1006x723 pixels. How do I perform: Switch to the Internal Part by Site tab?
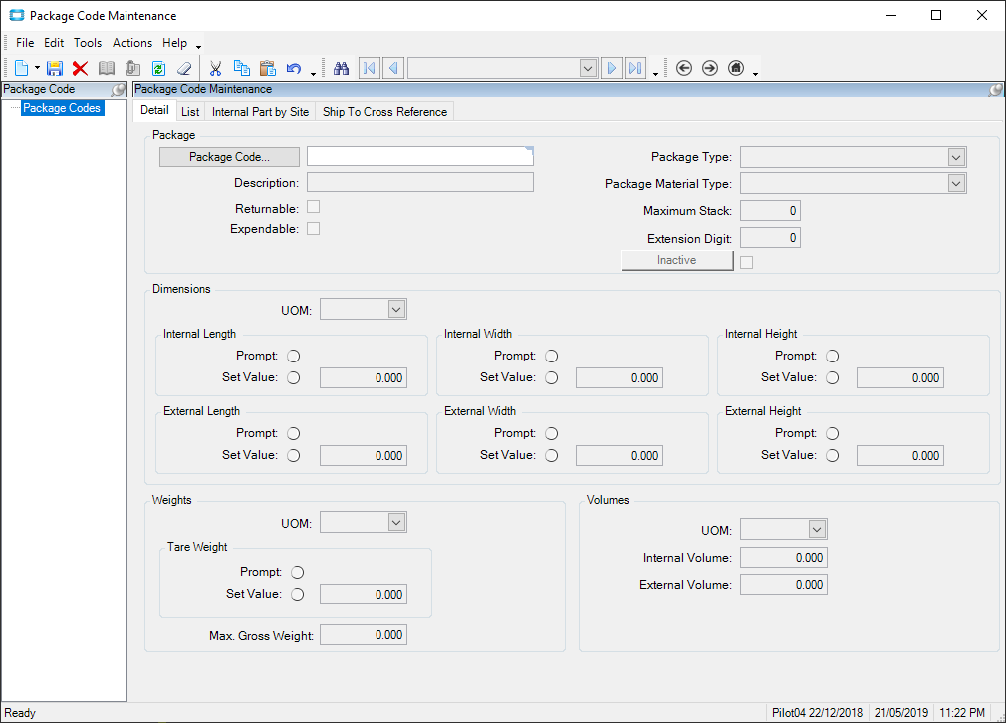(x=261, y=112)
